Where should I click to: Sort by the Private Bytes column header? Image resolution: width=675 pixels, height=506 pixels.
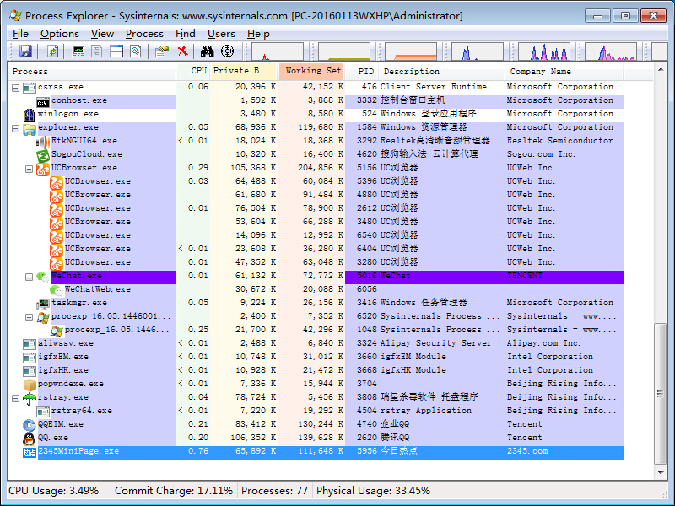(244, 72)
